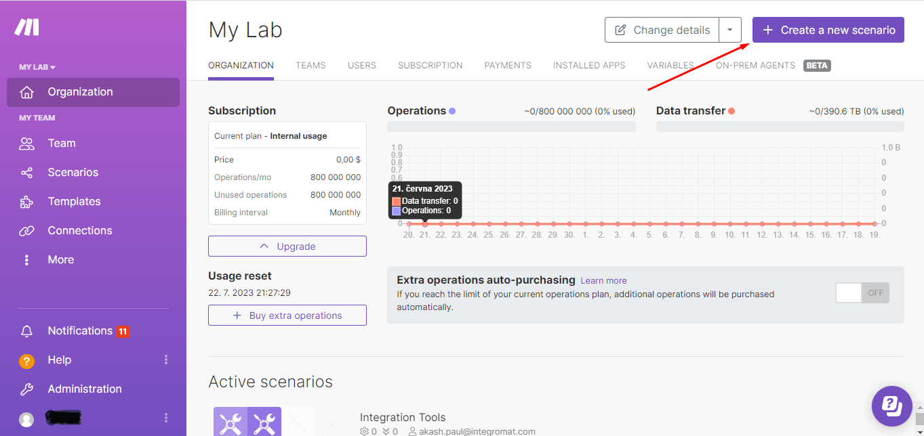The image size is (924, 436).
Task: Go to the Installed Apps tab
Action: pos(588,66)
